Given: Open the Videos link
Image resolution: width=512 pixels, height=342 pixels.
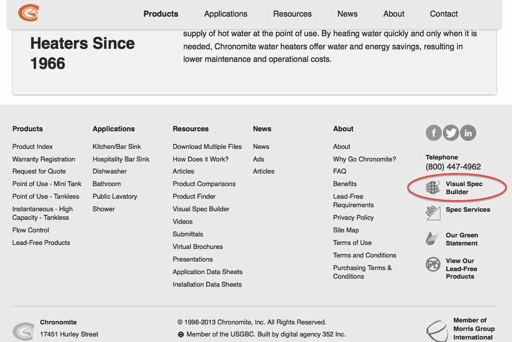Looking at the screenshot, I should [182, 221].
